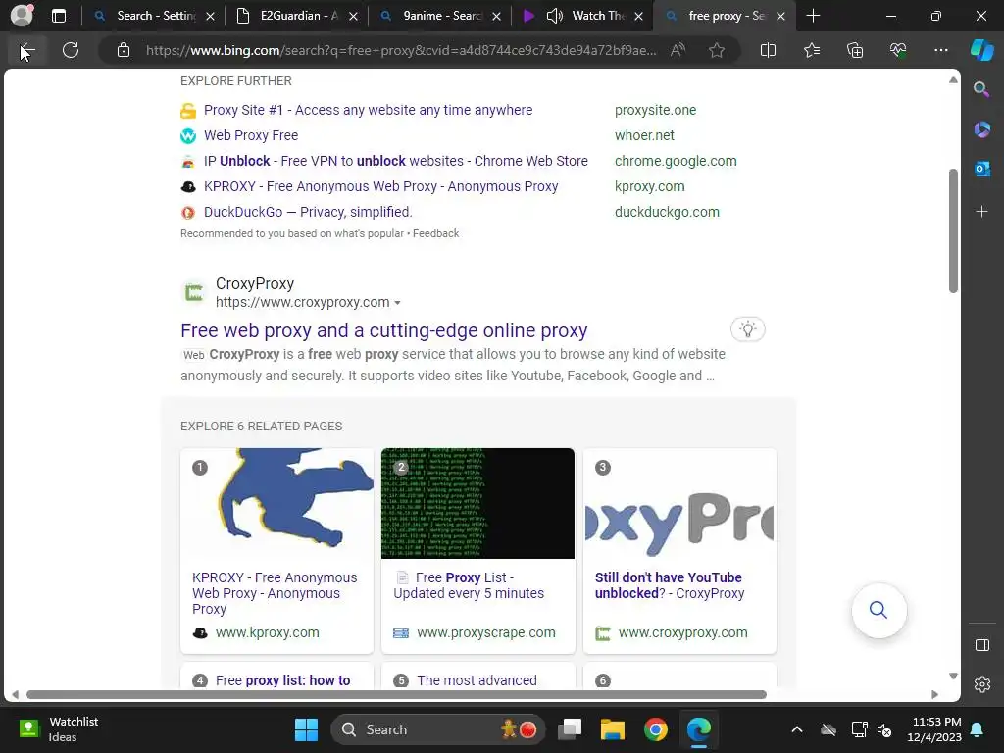Activate Read aloud icon in address bar
Image resolution: width=1004 pixels, height=753 pixels.
click(x=678, y=50)
